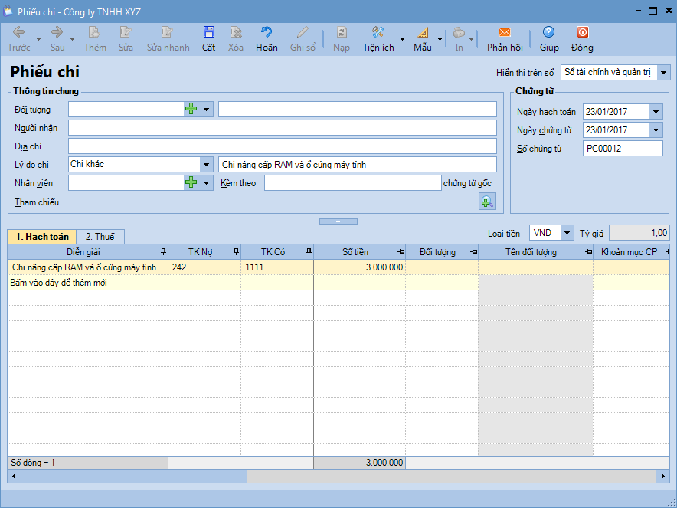This screenshot has width=677, height=508.
Task: Expand the Lý do chi dropdown
Action: click(x=206, y=165)
